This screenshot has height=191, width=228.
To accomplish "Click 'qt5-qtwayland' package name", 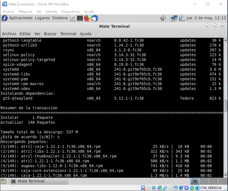I will coord(18,99).
